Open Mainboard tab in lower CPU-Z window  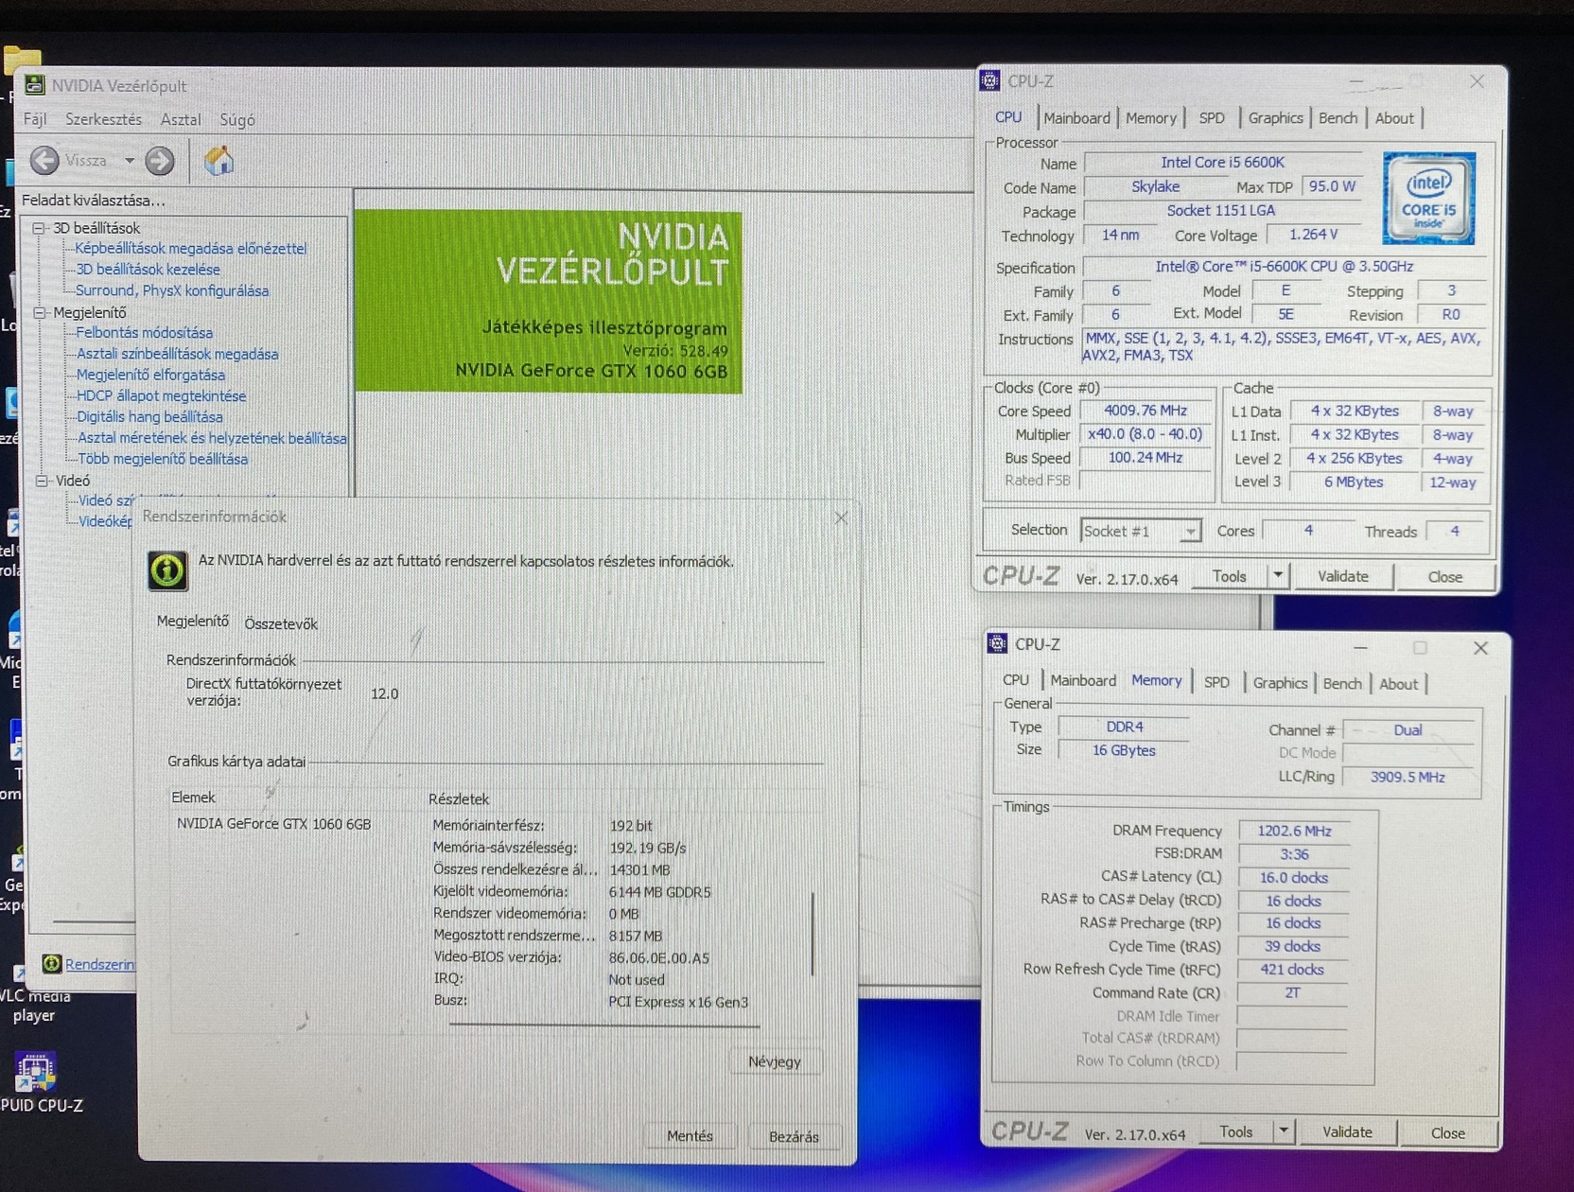pos(1083,681)
